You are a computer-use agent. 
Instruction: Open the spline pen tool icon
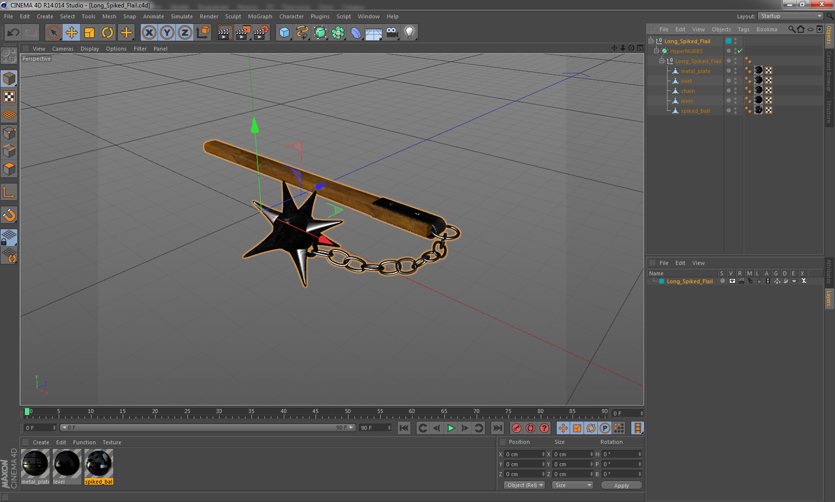(302, 33)
